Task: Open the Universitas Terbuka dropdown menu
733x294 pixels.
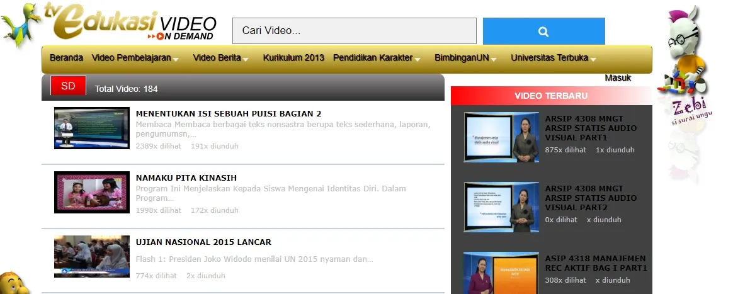Action: coord(554,58)
